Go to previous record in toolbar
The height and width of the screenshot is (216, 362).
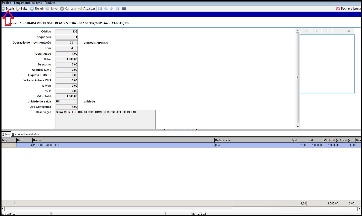coord(106,9)
